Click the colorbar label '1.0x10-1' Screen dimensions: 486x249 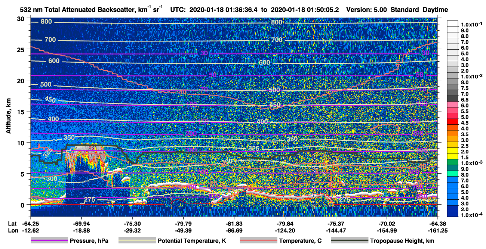coord(472,25)
